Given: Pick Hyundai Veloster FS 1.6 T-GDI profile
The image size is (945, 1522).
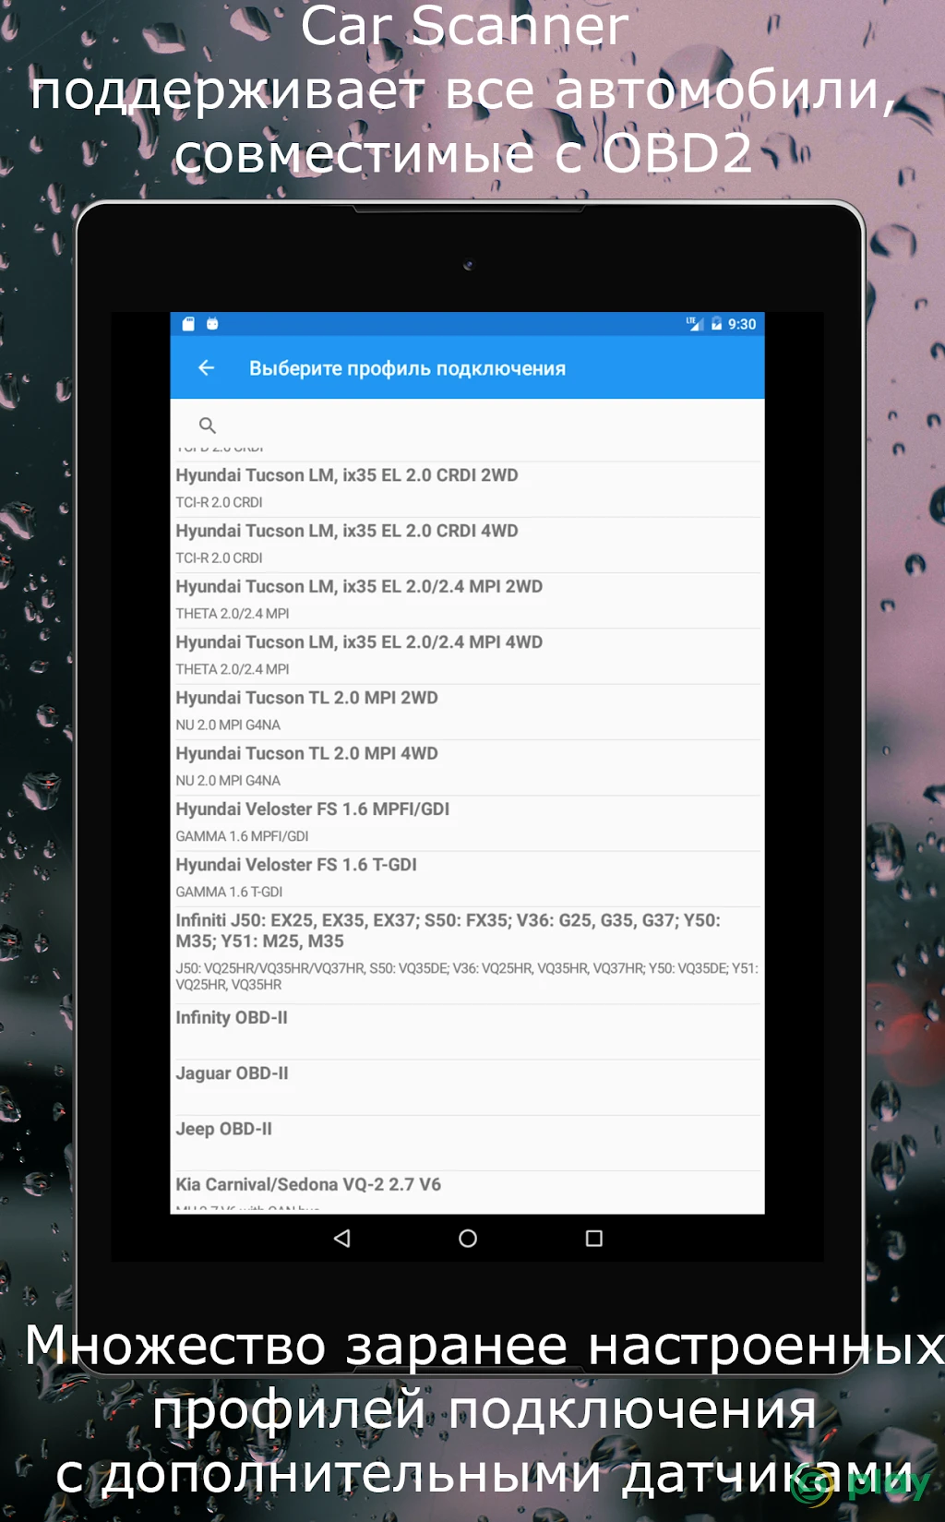Looking at the screenshot, I should click(467, 878).
